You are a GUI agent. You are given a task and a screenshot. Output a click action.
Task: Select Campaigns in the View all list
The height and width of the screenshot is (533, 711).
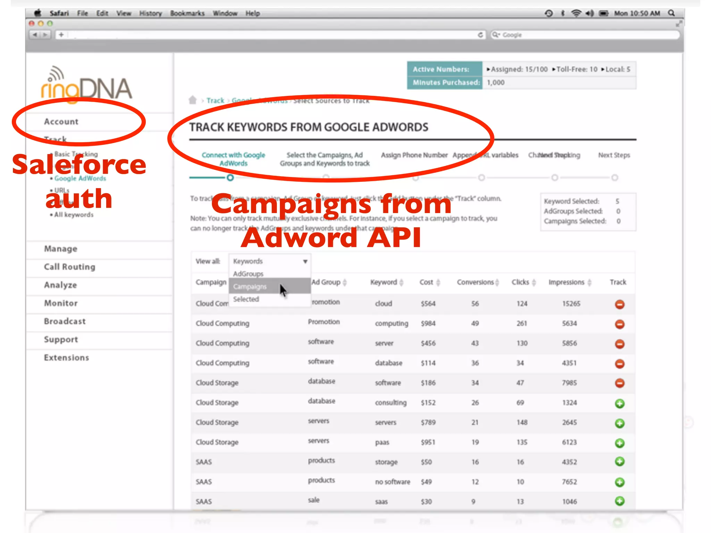[x=269, y=286]
